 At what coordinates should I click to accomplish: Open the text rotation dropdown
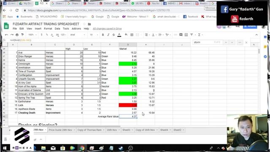click(168, 35)
